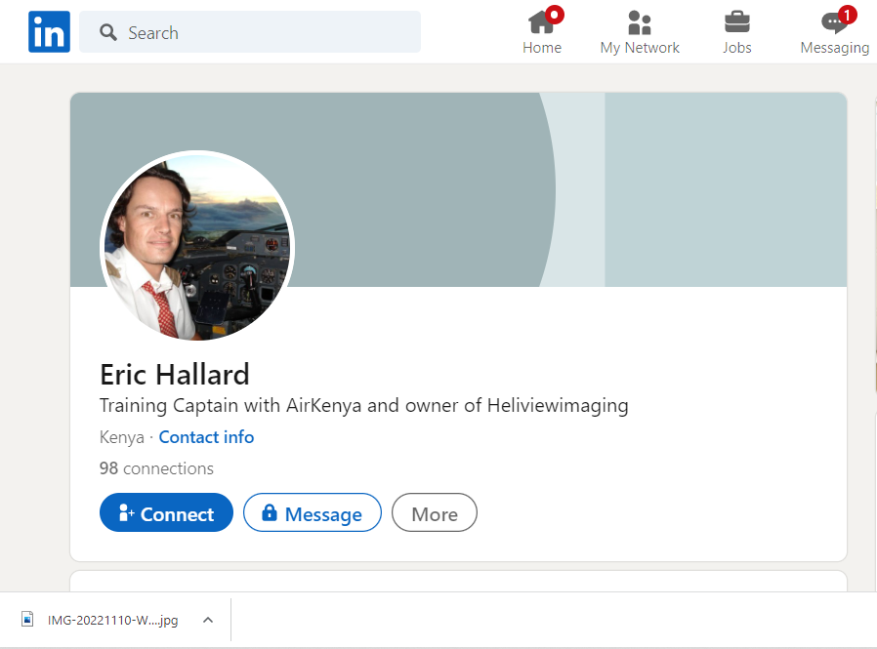The width and height of the screenshot is (877, 649).
Task: Click the search magnifier icon
Action: (108, 33)
